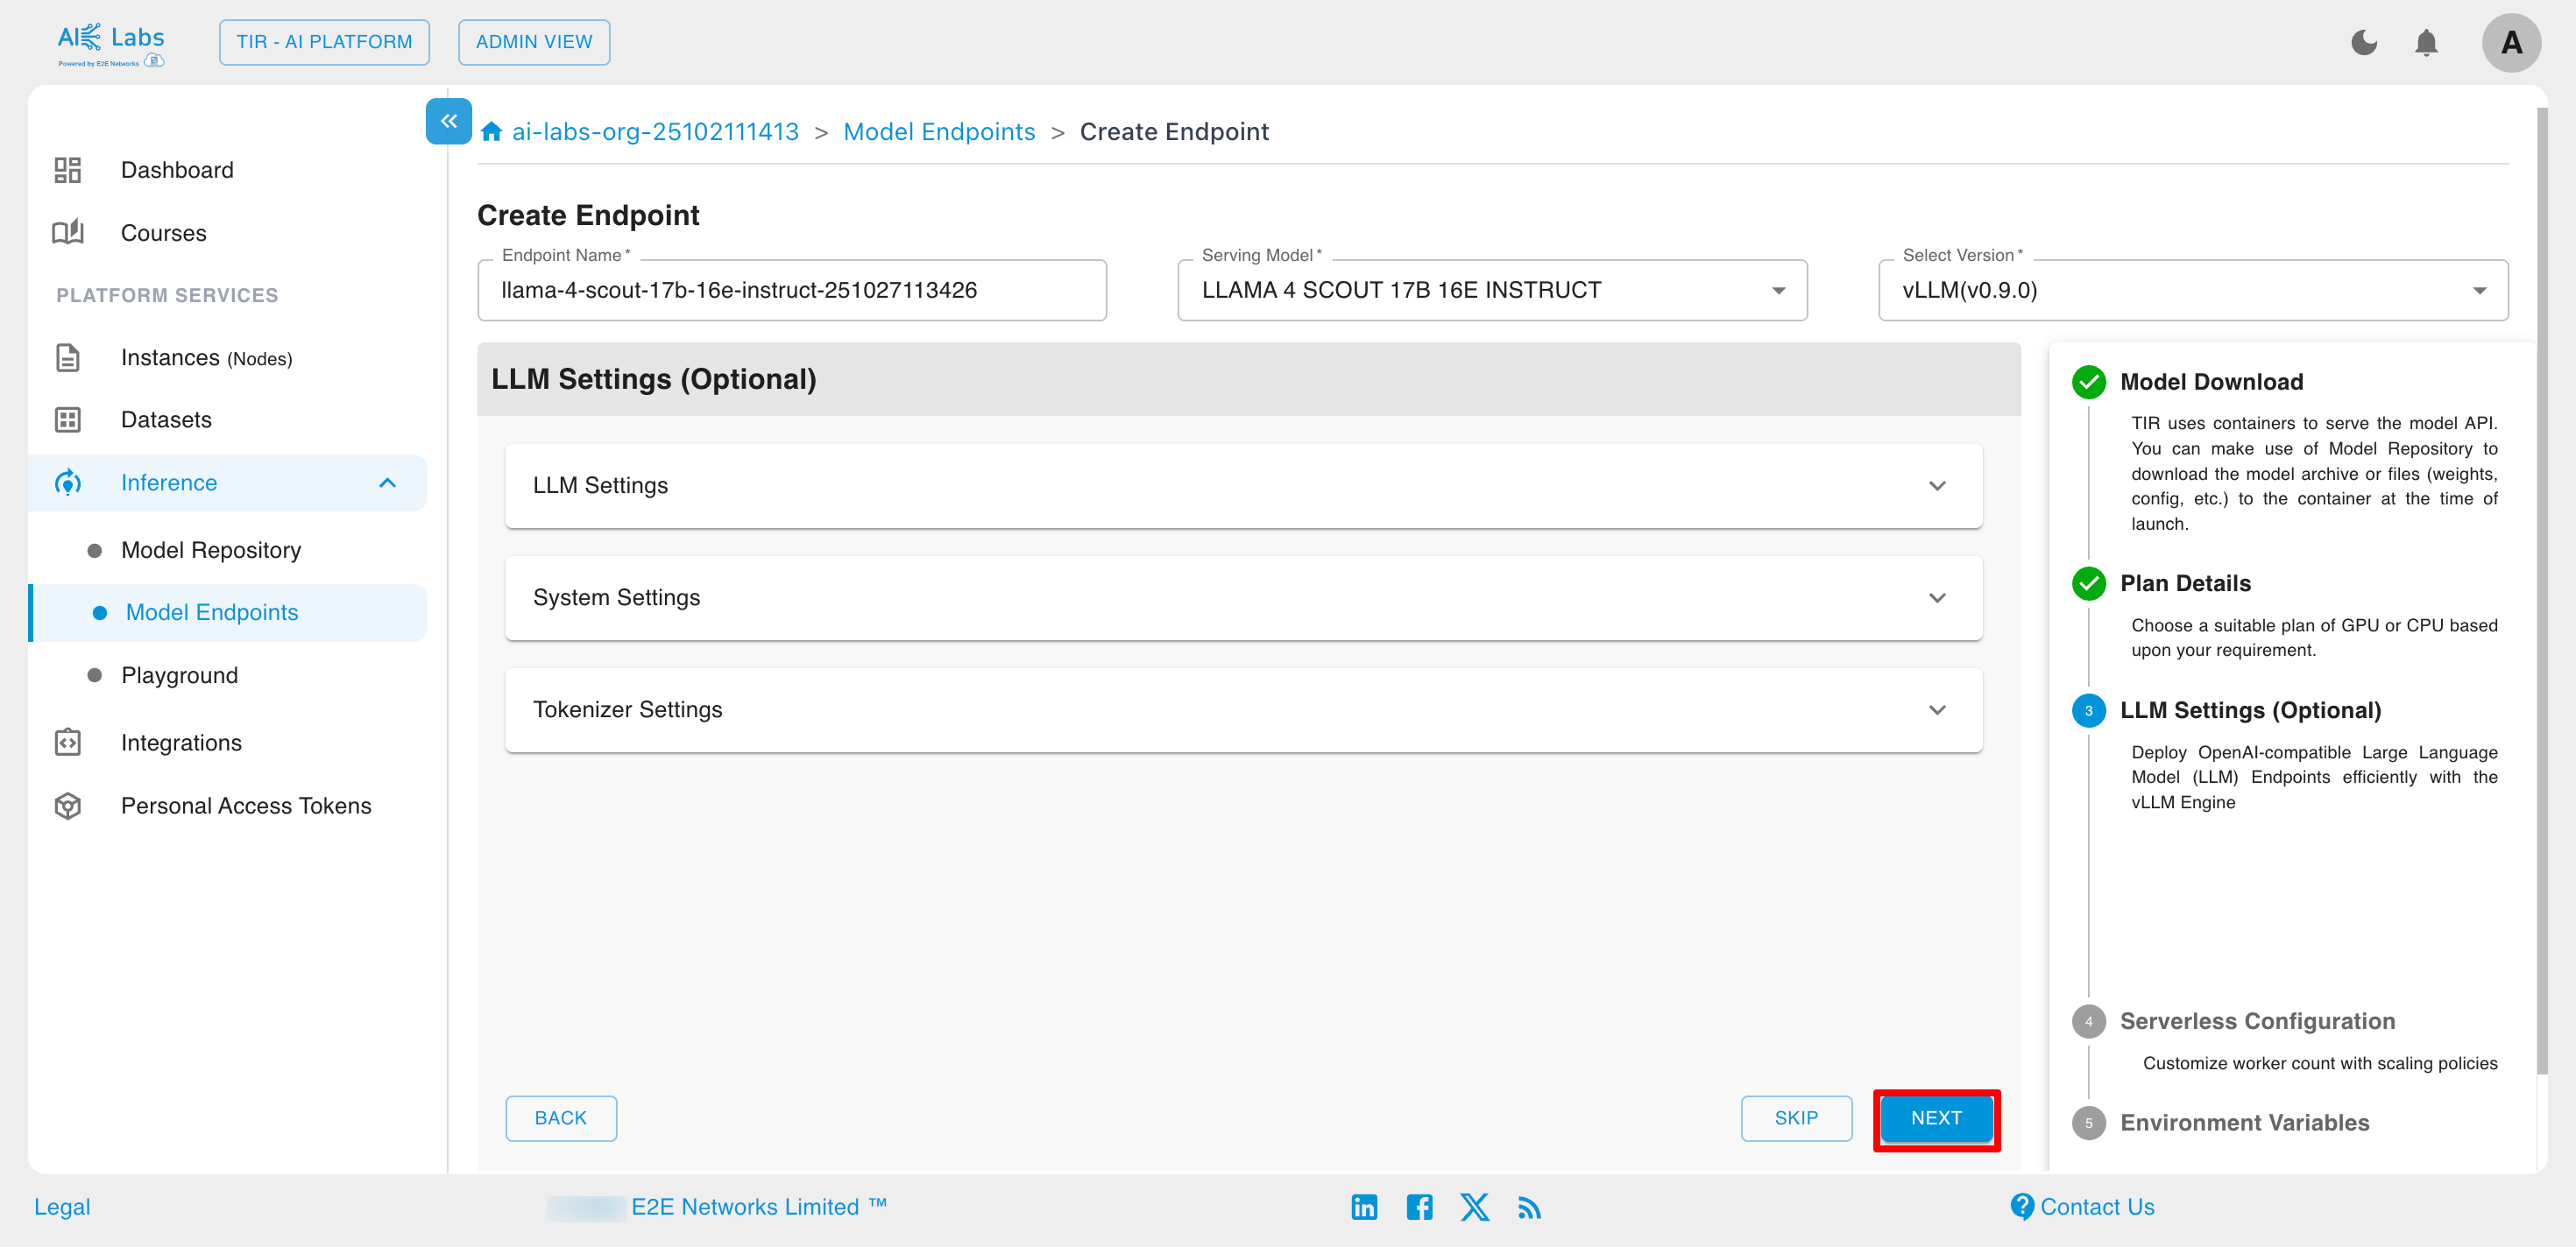
Task: Open LinkedIn footer icon
Action: tap(1364, 1207)
